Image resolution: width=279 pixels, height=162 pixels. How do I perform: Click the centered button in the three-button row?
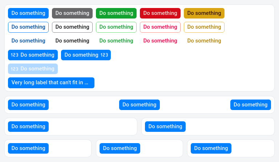point(139,105)
